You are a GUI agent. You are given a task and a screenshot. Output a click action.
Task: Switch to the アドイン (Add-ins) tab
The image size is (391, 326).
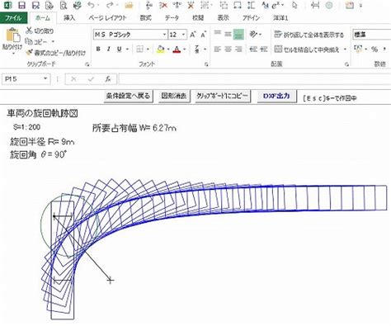[251, 18]
